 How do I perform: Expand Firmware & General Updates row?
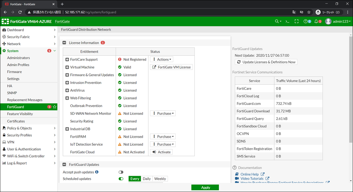pyautogui.click(x=67, y=75)
